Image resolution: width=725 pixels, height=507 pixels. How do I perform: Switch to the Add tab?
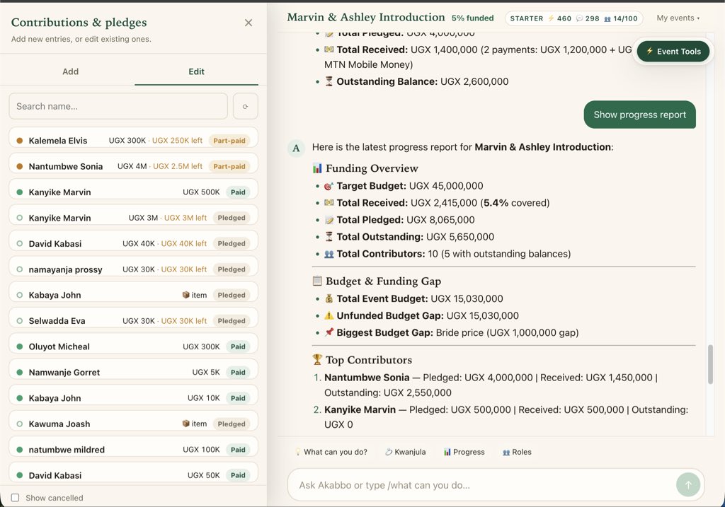point(70,71)
